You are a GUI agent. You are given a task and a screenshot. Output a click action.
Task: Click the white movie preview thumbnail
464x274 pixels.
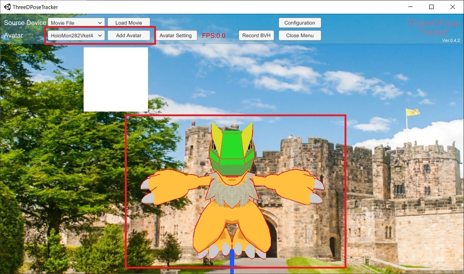click(116, 79)
